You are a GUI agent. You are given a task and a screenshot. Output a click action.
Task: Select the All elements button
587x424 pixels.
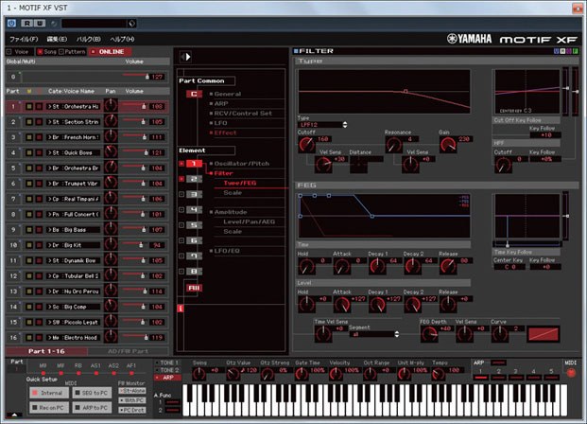pos(194,288)
